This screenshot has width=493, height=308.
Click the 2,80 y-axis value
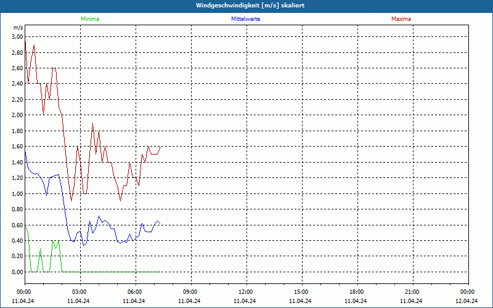pos(17,52)
